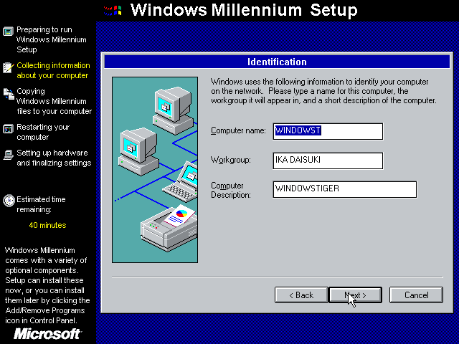This screenshot has width=459, height=344.
Task: Click the "Computer name:" label
Action: click(238, 130)
